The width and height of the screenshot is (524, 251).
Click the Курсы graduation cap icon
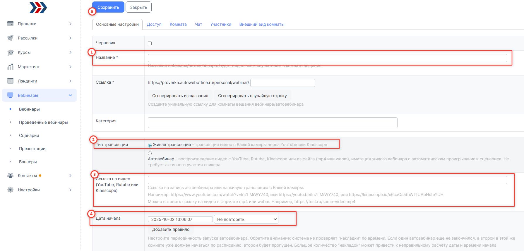point(10,52)
